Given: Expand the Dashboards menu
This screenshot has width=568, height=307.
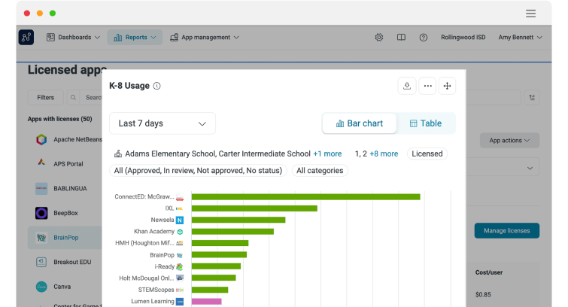Looking at the screenshot, I should click(73, 38).
